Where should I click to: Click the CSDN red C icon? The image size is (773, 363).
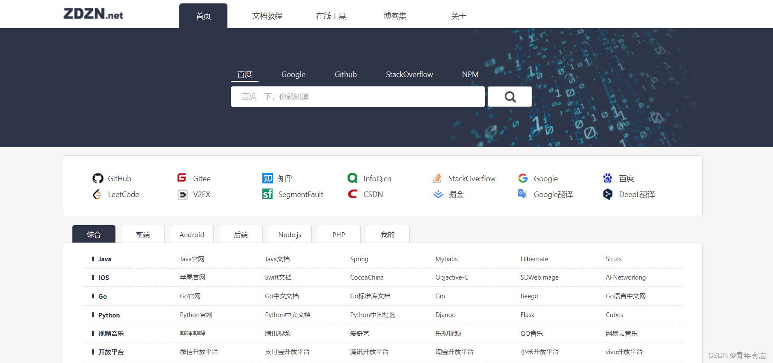tap(353, 194)
